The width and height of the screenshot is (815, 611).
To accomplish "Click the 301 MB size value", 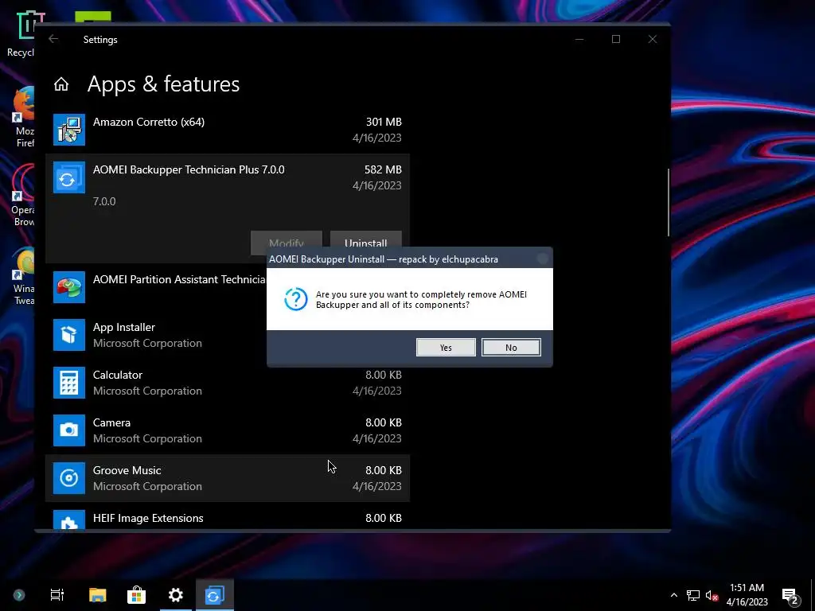I will tap(384, 122).
